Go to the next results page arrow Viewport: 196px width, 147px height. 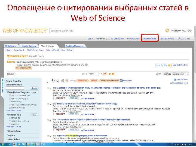pyautogui.click(x=110, y=74)
